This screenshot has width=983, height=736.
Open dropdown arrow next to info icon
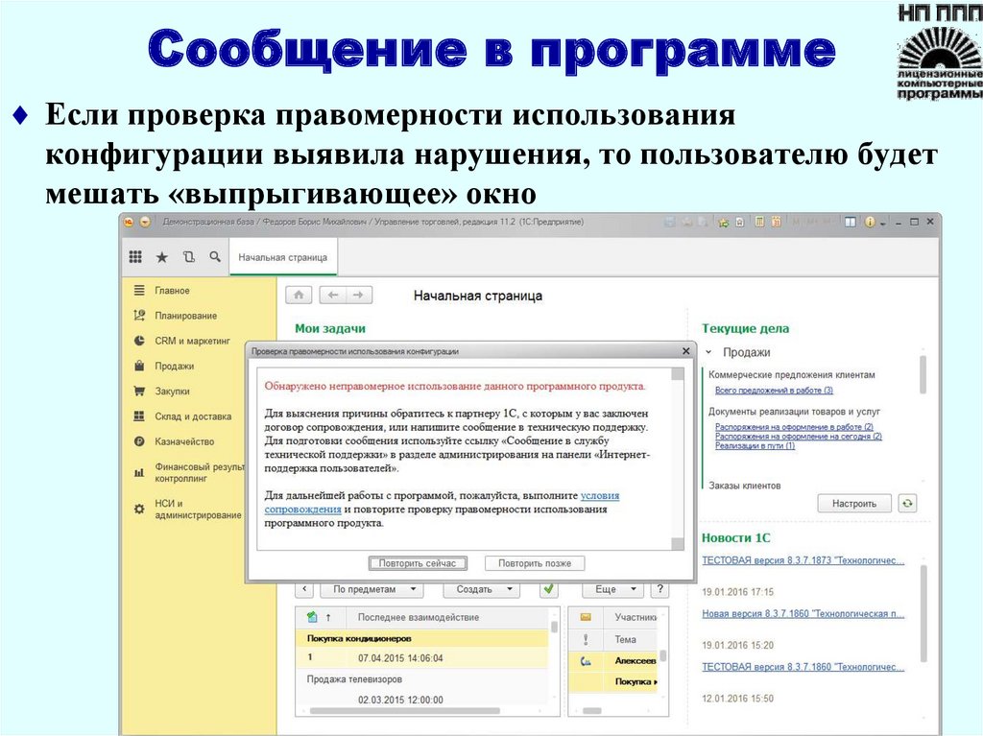(883, 224)
